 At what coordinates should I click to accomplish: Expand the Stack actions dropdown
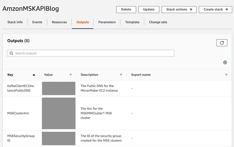coord(179,9)
